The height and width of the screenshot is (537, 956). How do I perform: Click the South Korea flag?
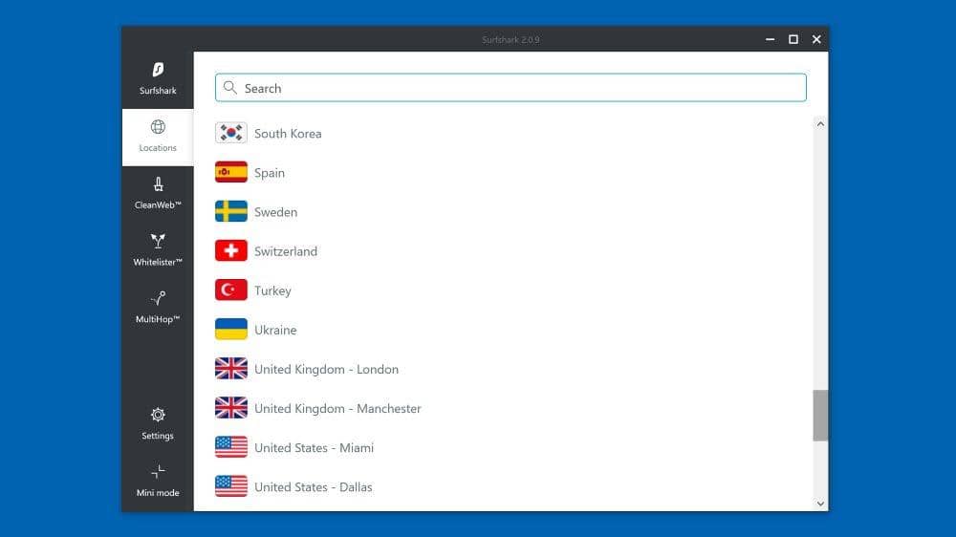click(x=231, y=133)
